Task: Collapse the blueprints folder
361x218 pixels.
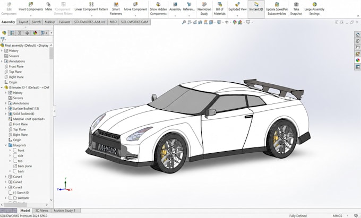Action: point(6,145)
